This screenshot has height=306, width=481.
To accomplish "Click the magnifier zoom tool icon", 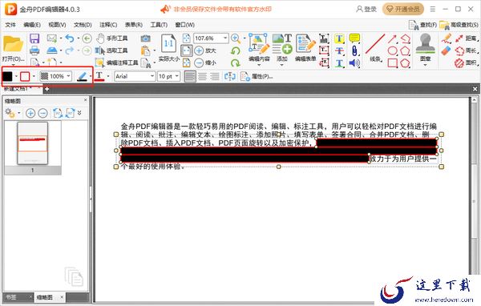I will tap(235, 38).
